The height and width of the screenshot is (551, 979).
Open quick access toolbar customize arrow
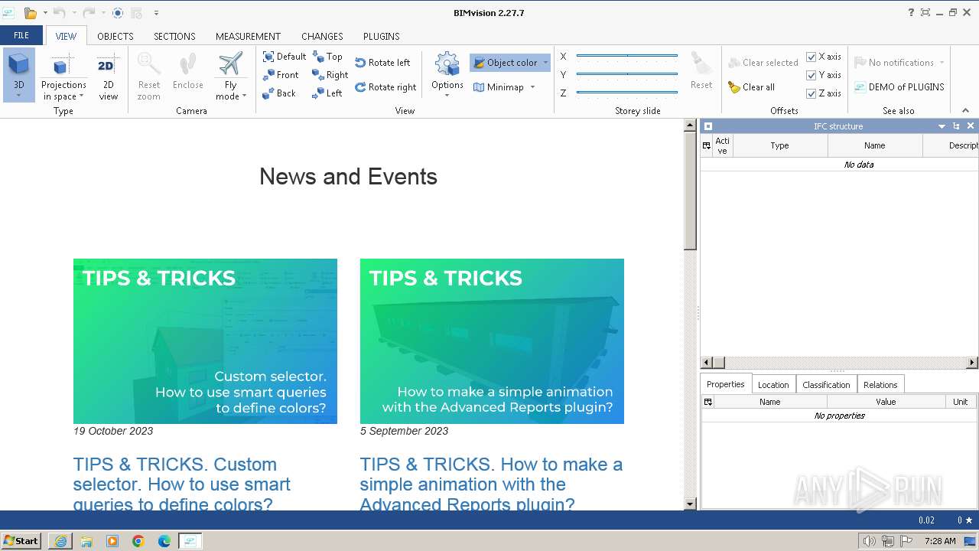(156, 13)
